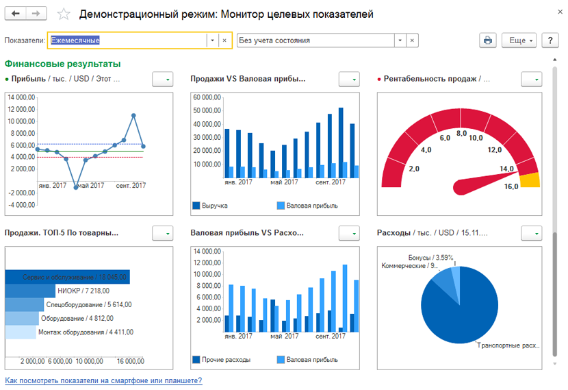Clear the Ежемесячные indicator field
568x390 pixels.
coord(224,40)
